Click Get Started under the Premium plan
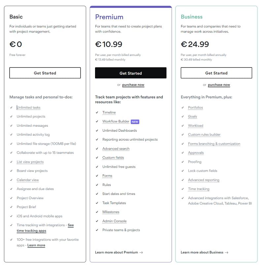Viewport: 264px width, 268px height. click(131, 73)
